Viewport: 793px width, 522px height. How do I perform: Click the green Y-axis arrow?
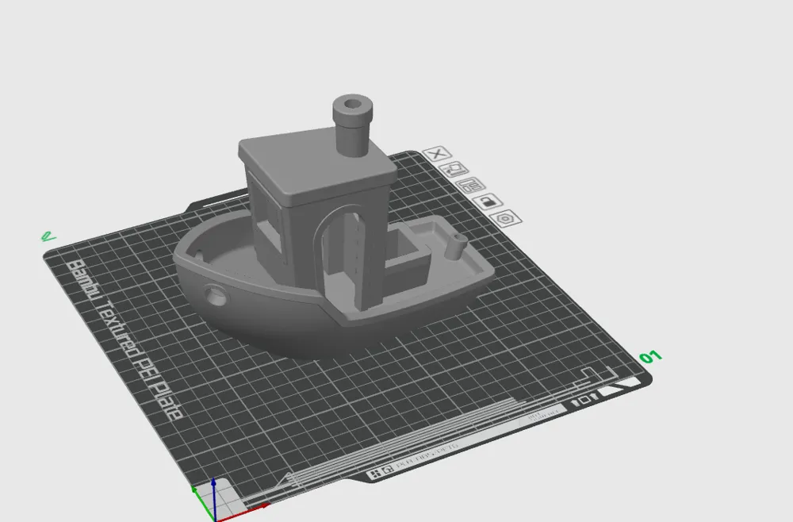tap(194, 489)
